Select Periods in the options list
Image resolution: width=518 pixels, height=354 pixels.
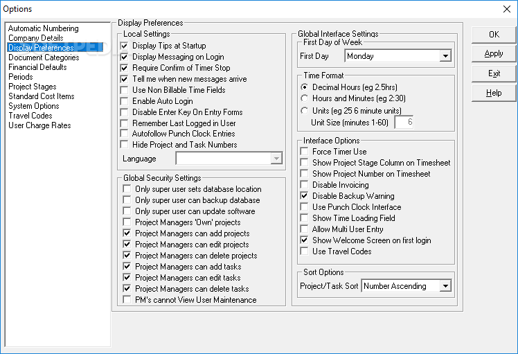click(21, 77)
